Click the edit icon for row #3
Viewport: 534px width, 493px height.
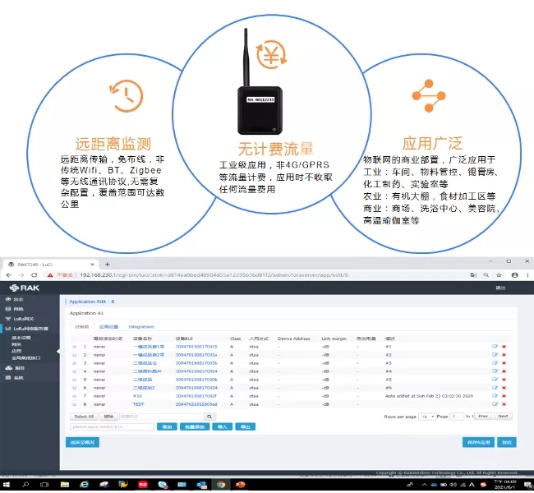coord(495,363)
